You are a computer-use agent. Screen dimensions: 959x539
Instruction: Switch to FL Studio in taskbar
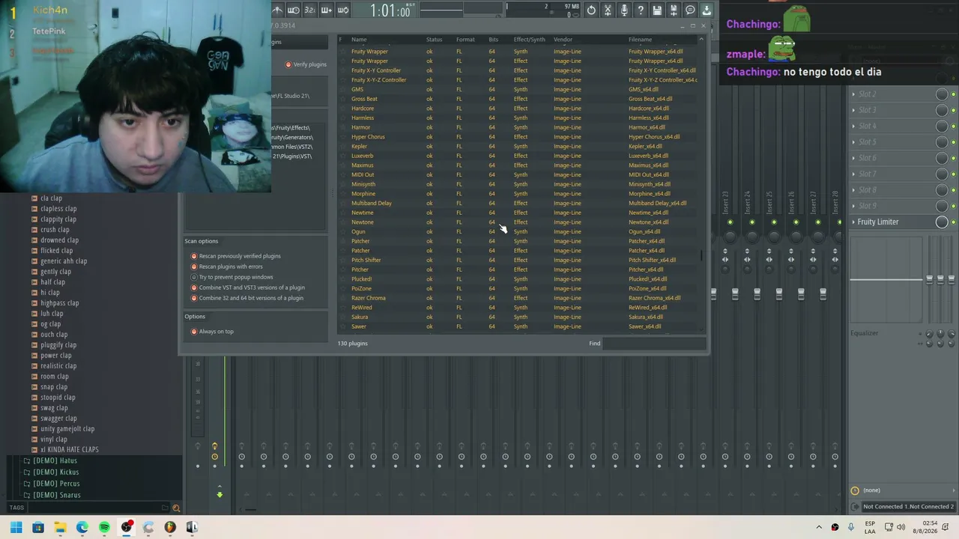(170, 527)
